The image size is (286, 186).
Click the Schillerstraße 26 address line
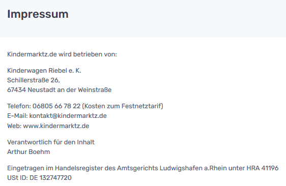pos(34,80)
